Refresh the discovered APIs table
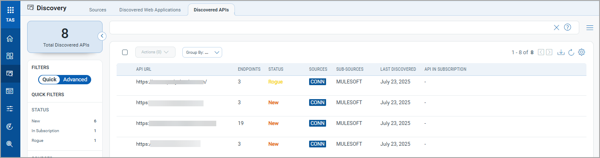 (571, 52)
